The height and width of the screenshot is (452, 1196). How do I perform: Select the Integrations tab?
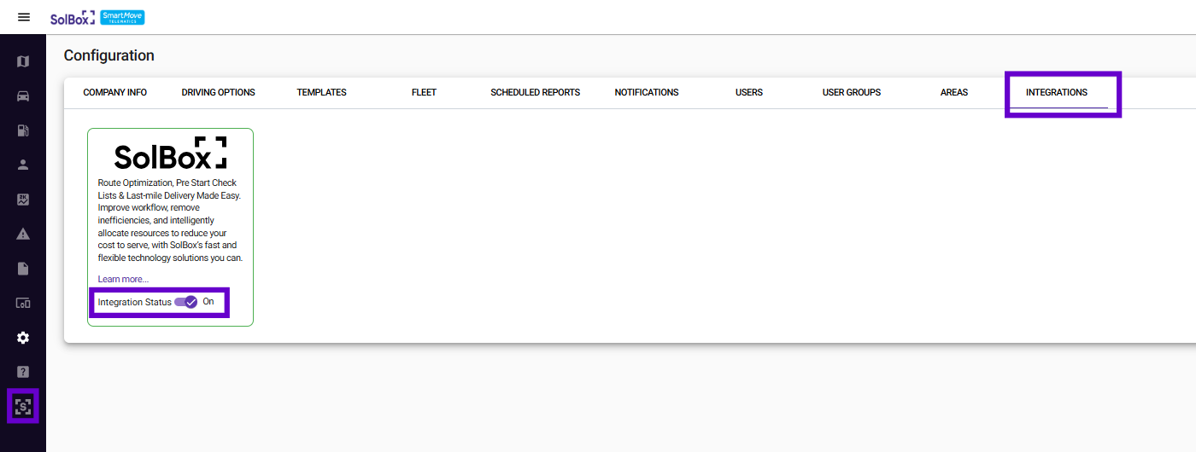click(x=1057, y=92)
